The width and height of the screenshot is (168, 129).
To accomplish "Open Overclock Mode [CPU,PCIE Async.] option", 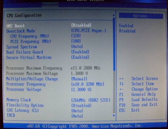I will click(89, 31).
